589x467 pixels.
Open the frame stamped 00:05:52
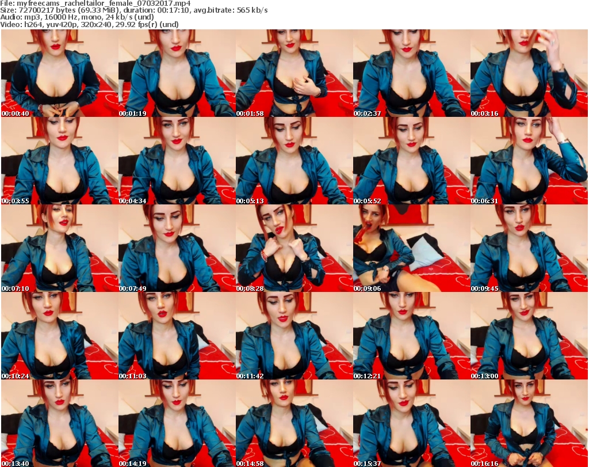(412, 161)
